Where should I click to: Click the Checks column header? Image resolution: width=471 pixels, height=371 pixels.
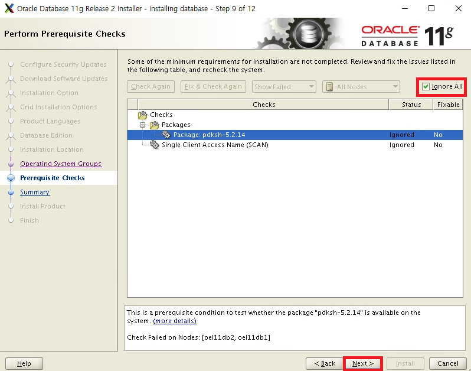point(263,105)
